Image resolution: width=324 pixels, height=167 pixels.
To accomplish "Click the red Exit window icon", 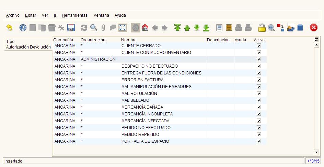I will pyautogui.click(x=313, y=28).
